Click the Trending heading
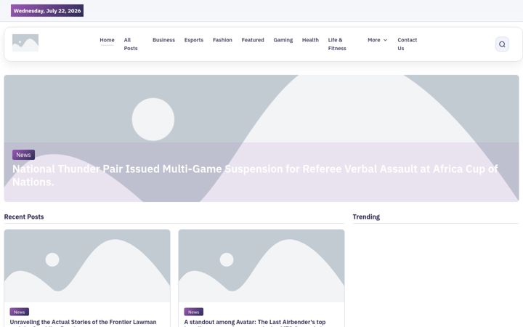The image size is (523, 327). 366,217
